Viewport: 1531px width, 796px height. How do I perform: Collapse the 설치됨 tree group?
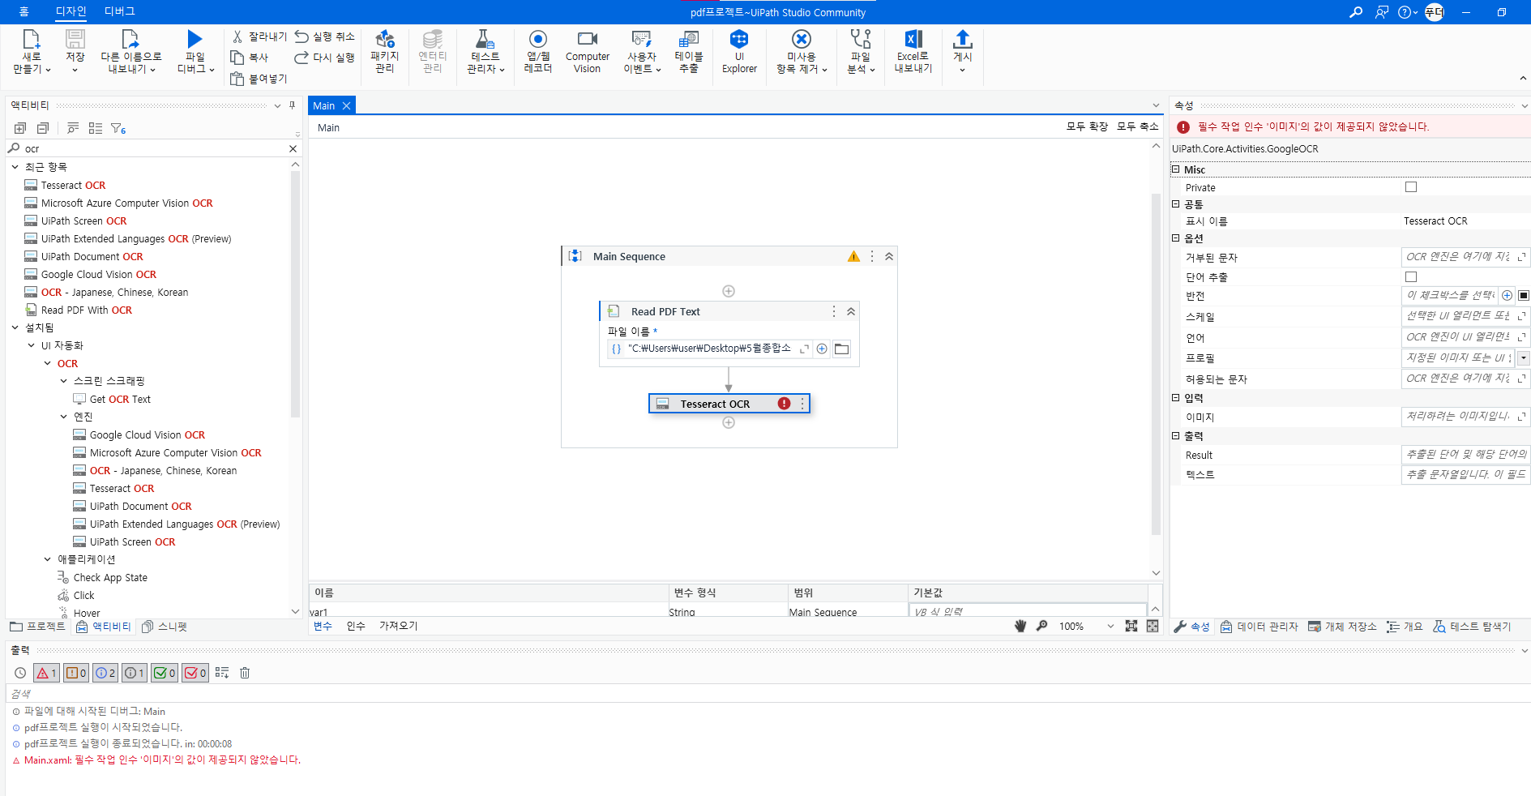(15, 327)
